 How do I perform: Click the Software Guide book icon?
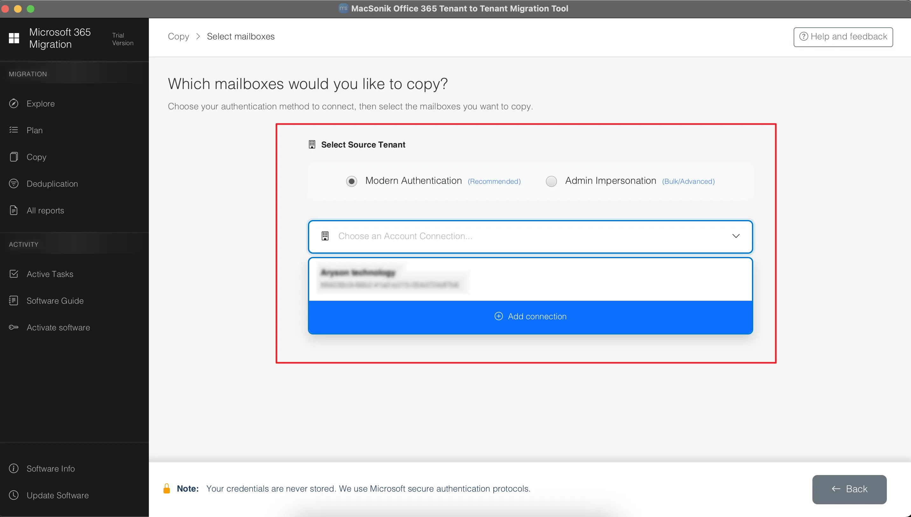coord(13,300)
